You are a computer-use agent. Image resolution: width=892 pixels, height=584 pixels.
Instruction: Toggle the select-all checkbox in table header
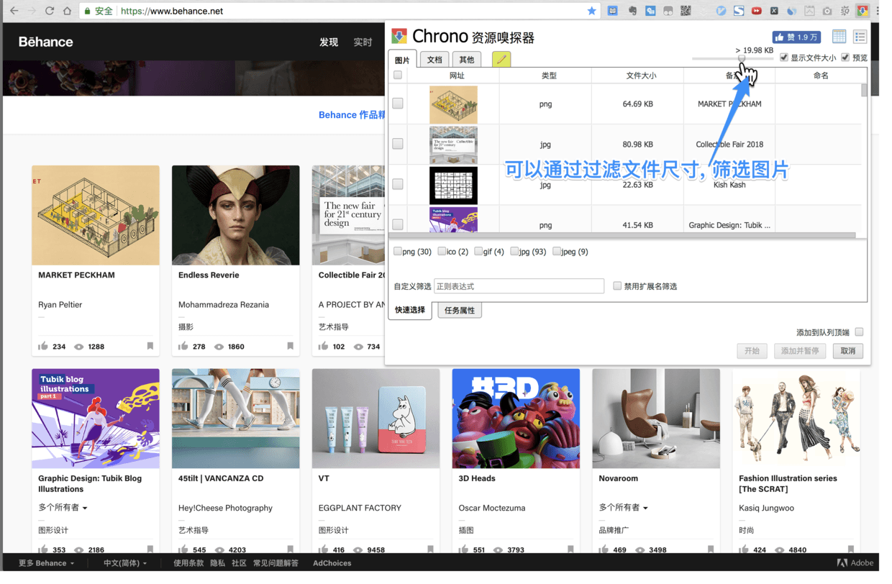point(398,75)
